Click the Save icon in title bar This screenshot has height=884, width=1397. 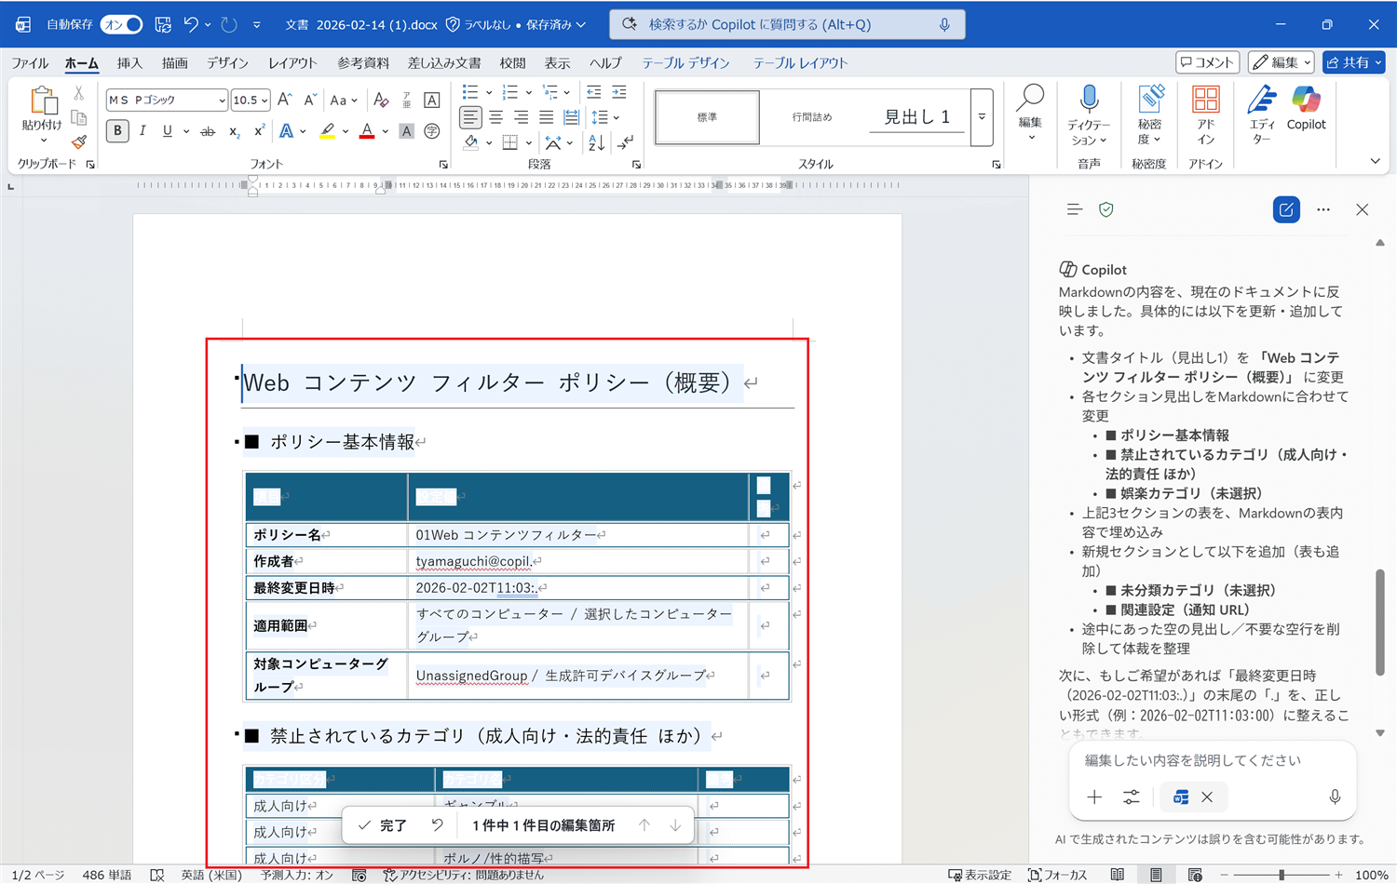coord(163,24)
